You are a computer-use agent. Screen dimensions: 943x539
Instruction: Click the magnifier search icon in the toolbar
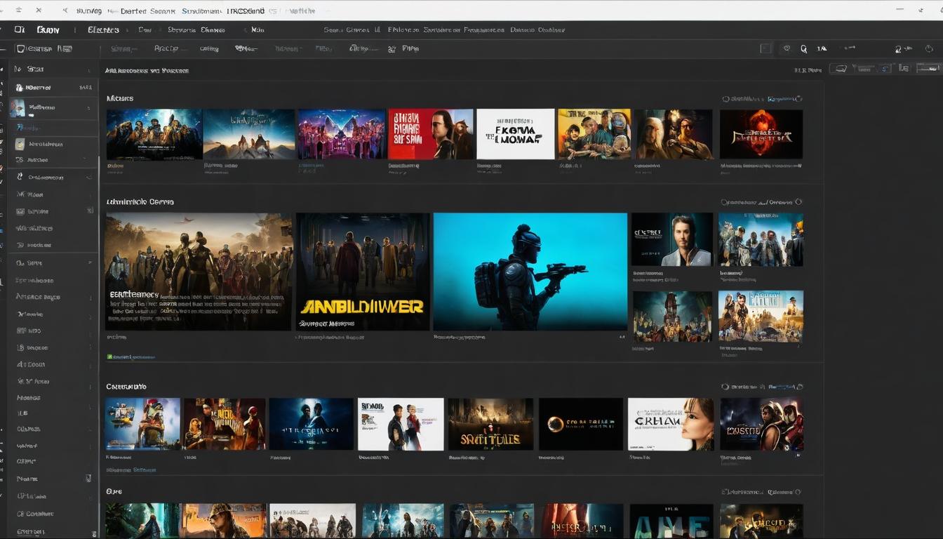pos(803,49)
